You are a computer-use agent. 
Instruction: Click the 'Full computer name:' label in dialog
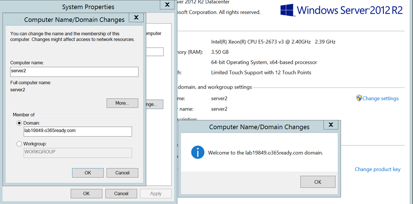click(x=31, y=83)
